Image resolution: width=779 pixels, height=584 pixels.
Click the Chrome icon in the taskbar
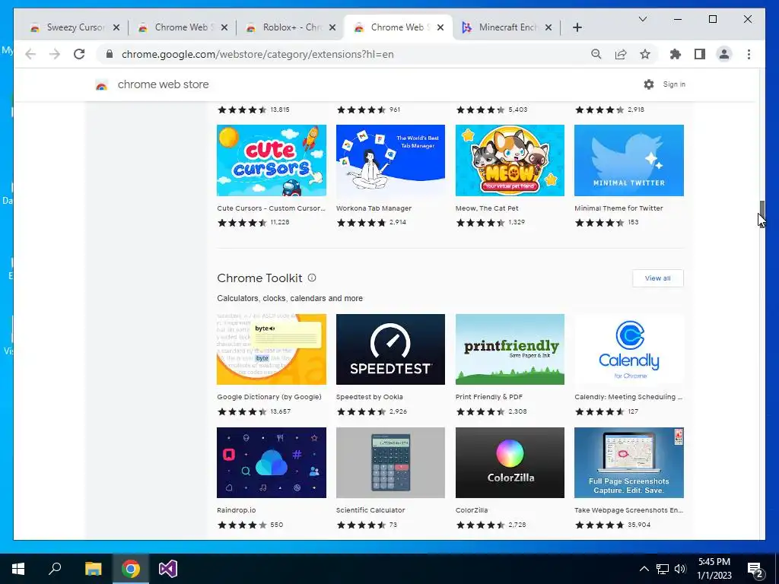tap(131, 569)
